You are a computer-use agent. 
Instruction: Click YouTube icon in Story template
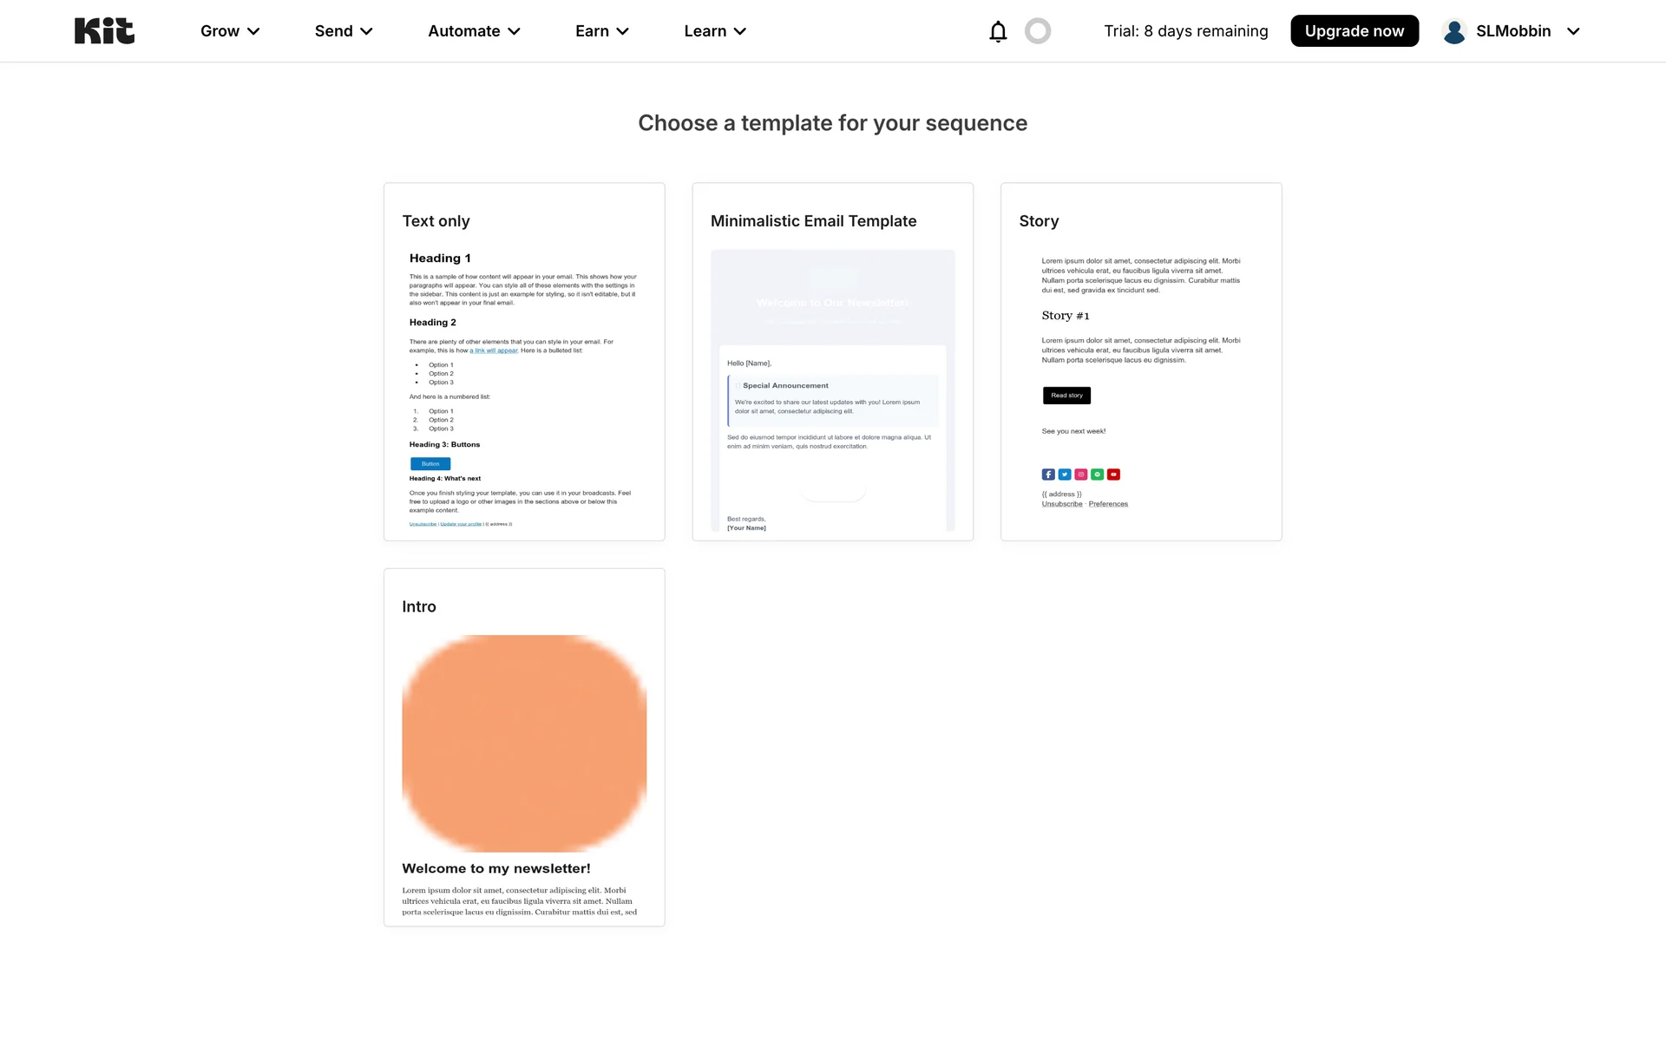1114,475
